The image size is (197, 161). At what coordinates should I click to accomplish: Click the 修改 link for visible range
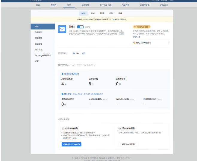pos(84,53)
